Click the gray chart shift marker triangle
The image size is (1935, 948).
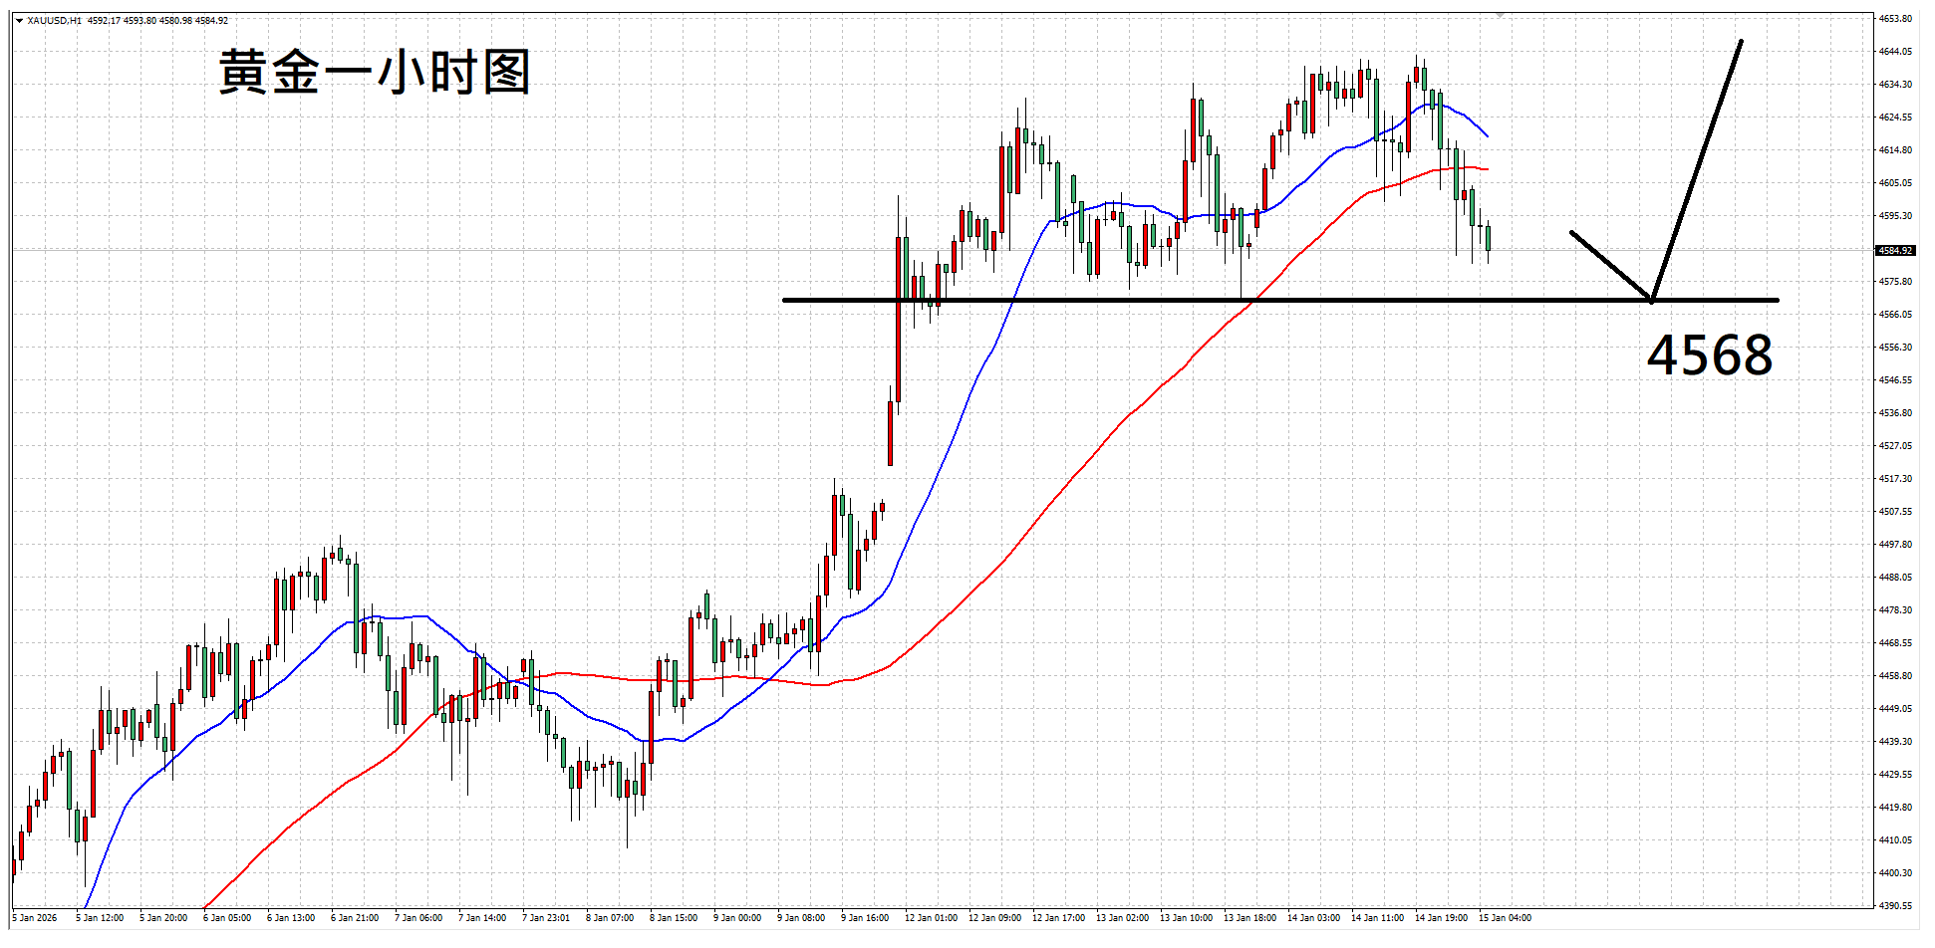coord(1500,16)
